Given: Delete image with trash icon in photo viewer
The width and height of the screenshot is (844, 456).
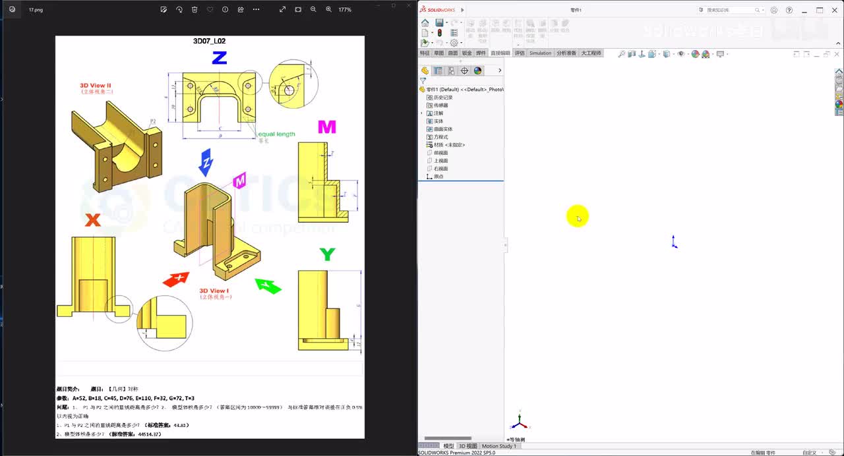Looking at the screenshot, I should (x=195, y=10).
